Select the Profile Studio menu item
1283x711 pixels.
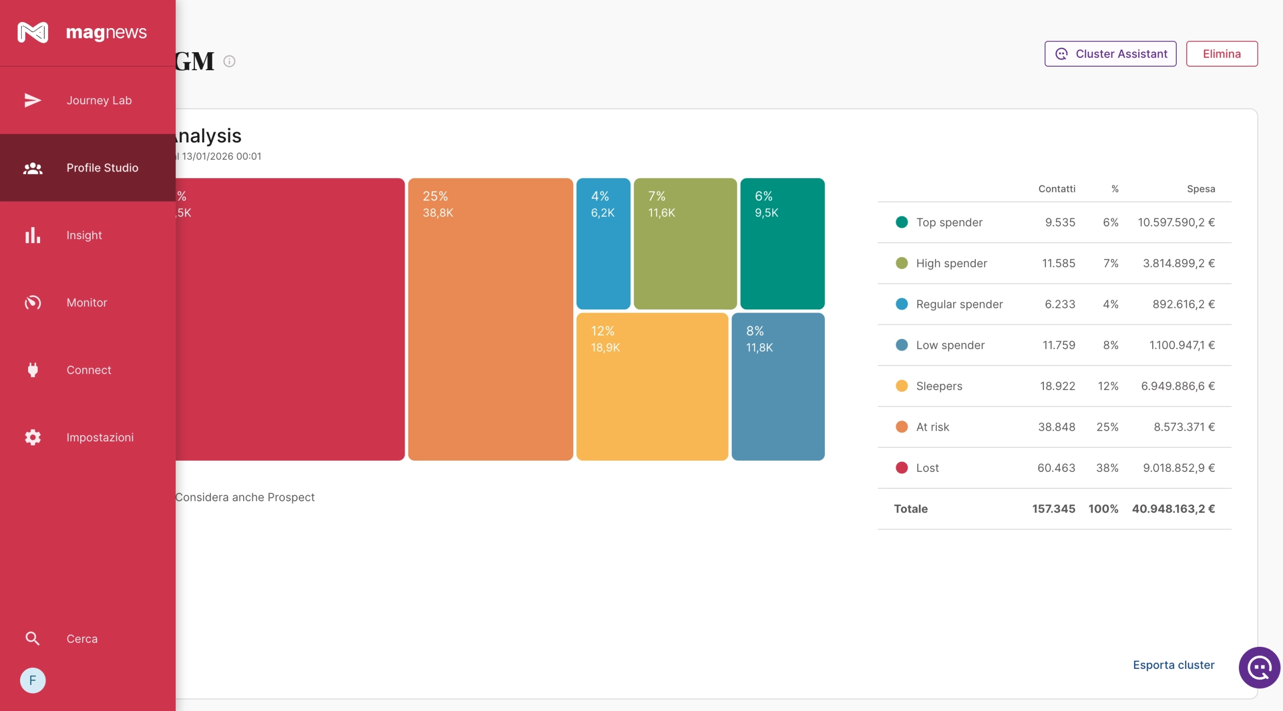(102, 168)
